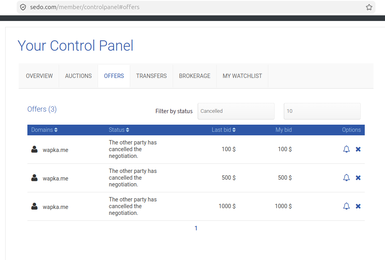Viewport: 385px width, 260px height.
Task: Click the bell icon for the 100 $ offer
Action: tap(346, 149)
